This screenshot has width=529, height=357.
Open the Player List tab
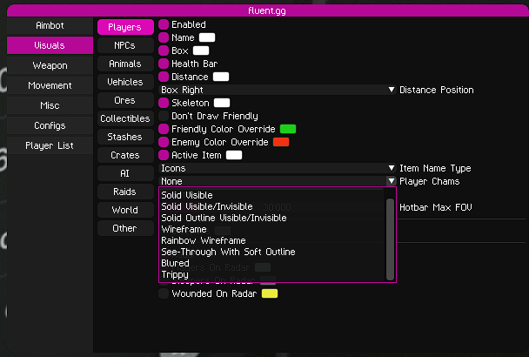tap(50, 145)
